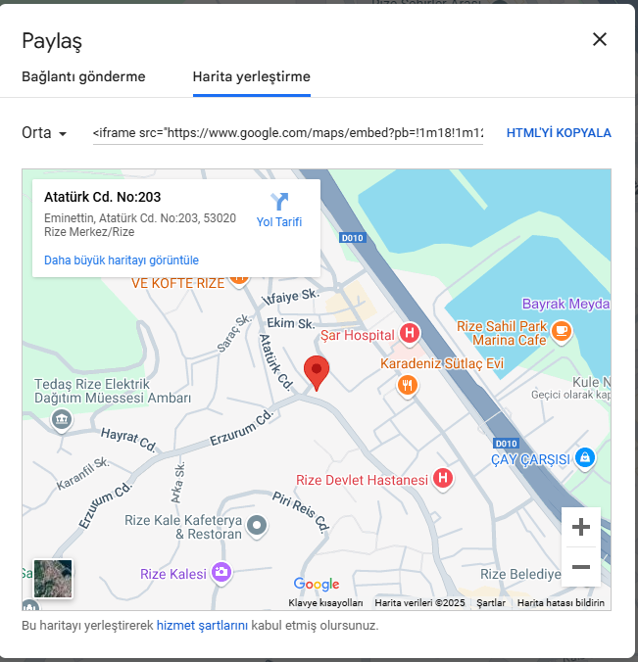Switch to satellite view thumbnail
The height and width of the screenshot is (662, 638).
53,579
